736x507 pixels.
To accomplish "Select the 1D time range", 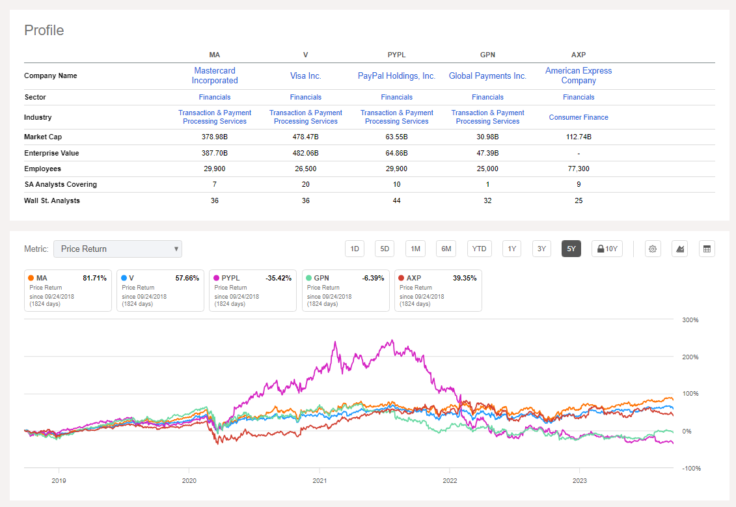I will point(355,249).
